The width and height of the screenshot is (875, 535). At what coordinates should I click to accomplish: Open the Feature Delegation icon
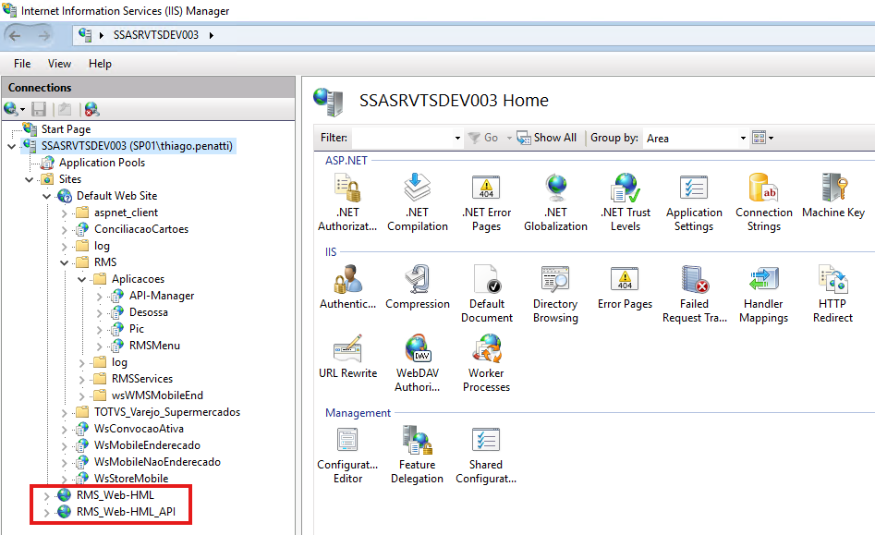click(417, 440)
